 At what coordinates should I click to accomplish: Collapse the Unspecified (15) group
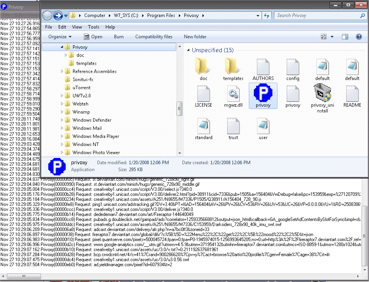[188, 50]
